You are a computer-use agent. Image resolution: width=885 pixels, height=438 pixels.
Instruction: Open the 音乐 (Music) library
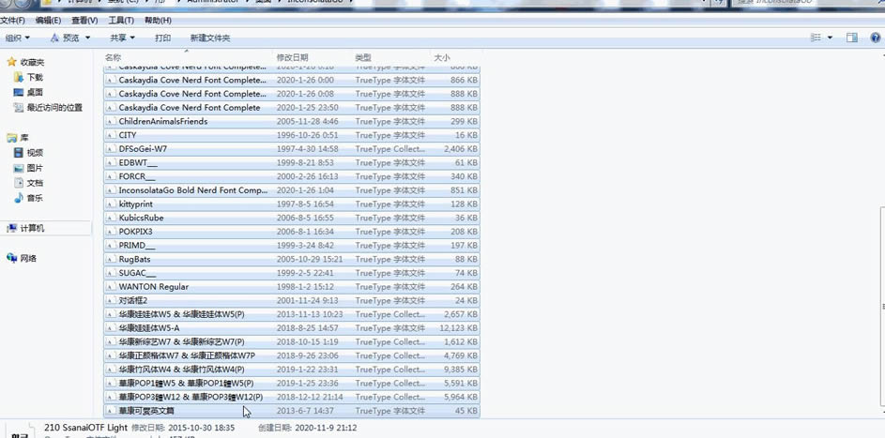pos(35,198)
